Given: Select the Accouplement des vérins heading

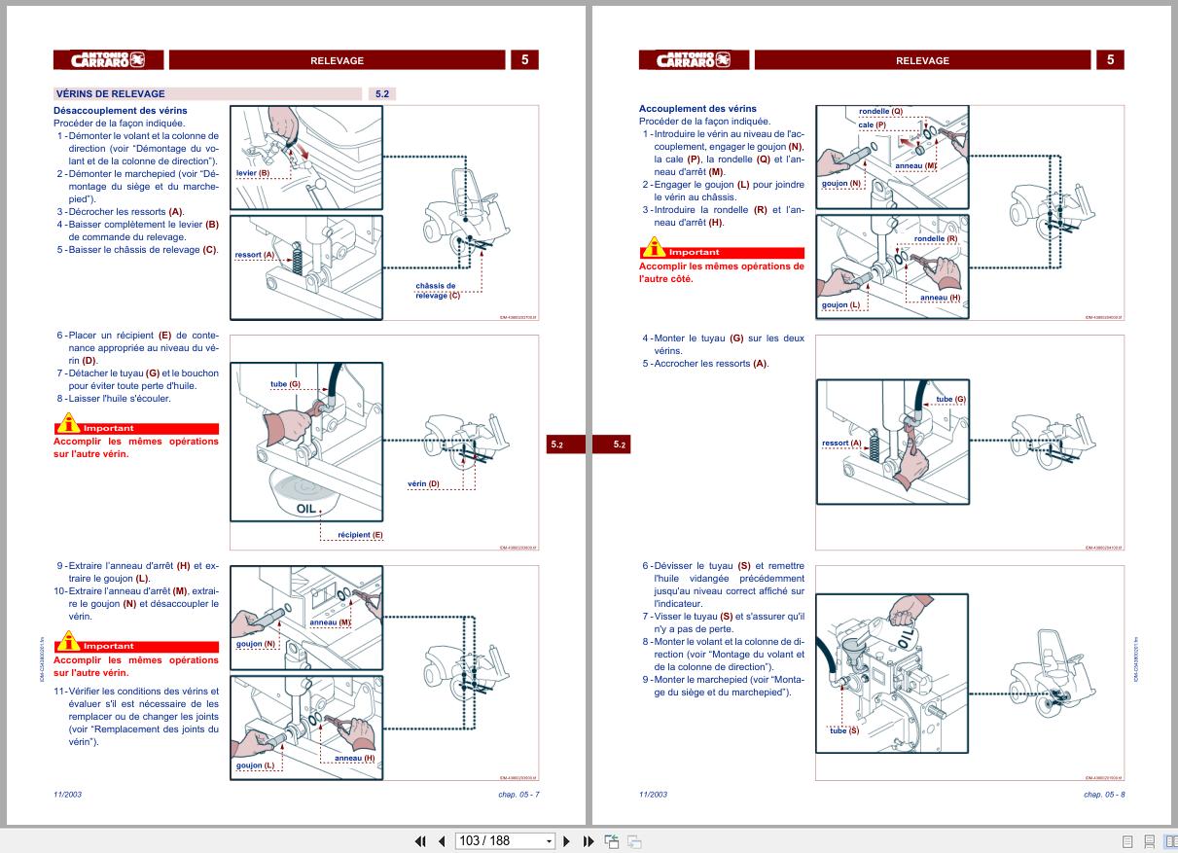Looking at the screenshot, I should pos(697,109).
